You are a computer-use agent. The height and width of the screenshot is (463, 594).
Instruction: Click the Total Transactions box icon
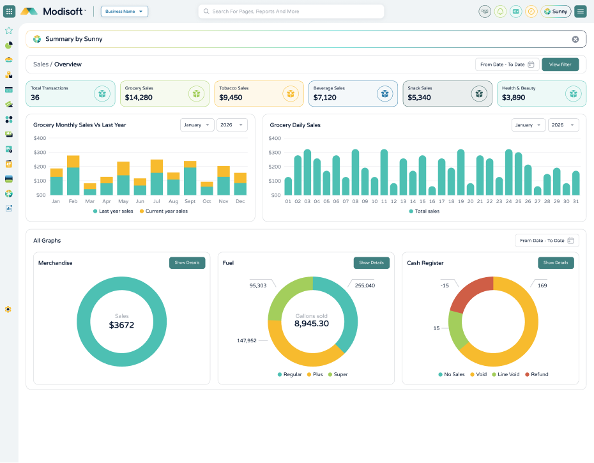(102, 94)
